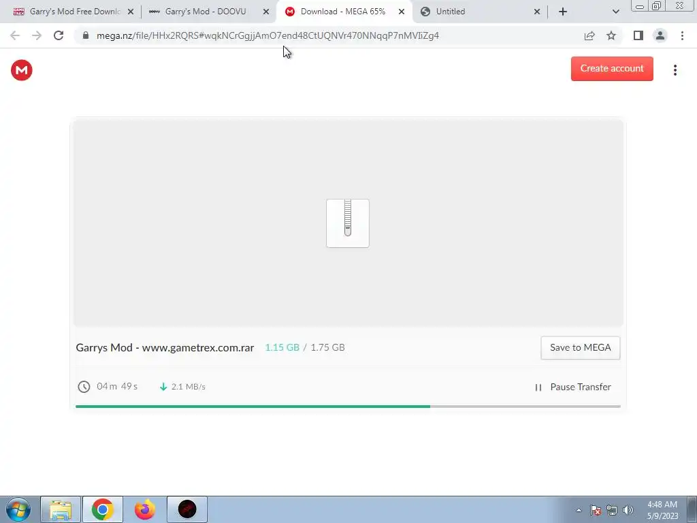Open the Chrome profile menu

(660, 35)
